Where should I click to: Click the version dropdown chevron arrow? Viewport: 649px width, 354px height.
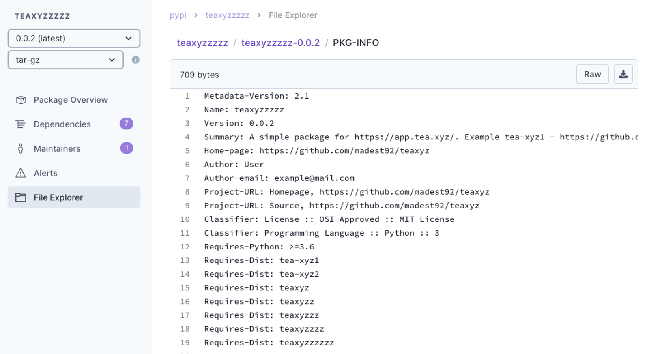[x=129, y=39]
